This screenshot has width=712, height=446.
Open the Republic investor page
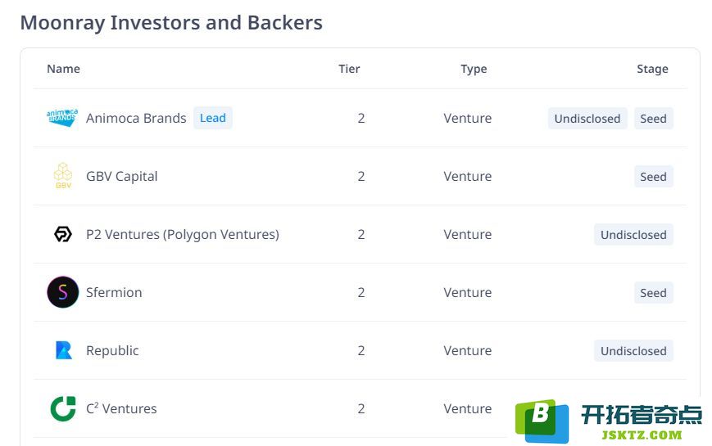pyautogui.click(x=112, y=350)
